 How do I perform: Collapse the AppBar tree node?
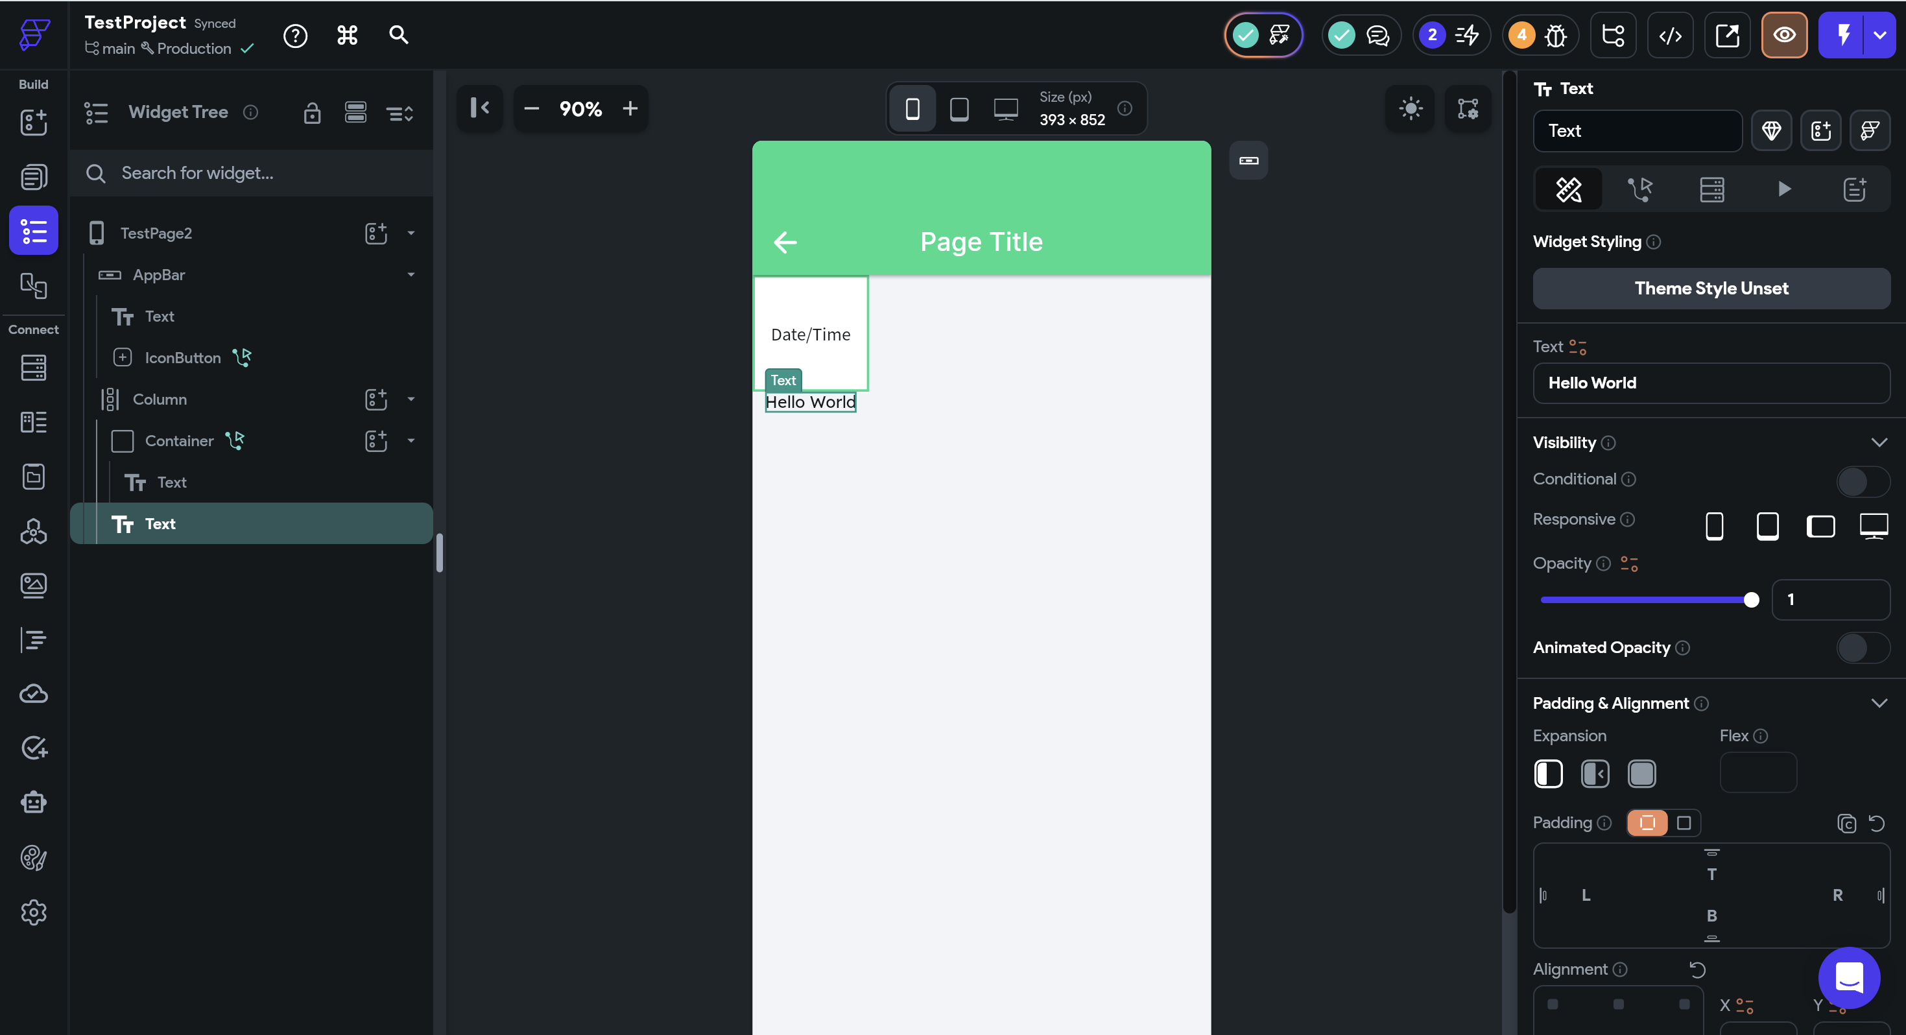pyautogui.click(x=411, y=274)
